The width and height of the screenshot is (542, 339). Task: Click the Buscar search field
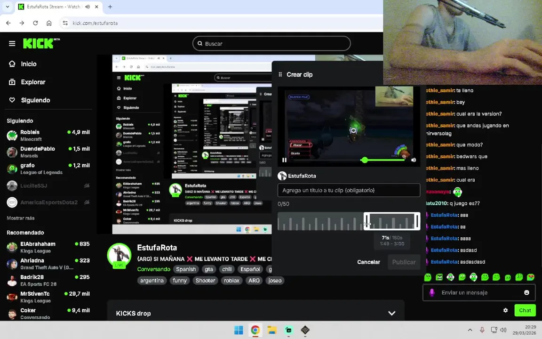(271, 44)
